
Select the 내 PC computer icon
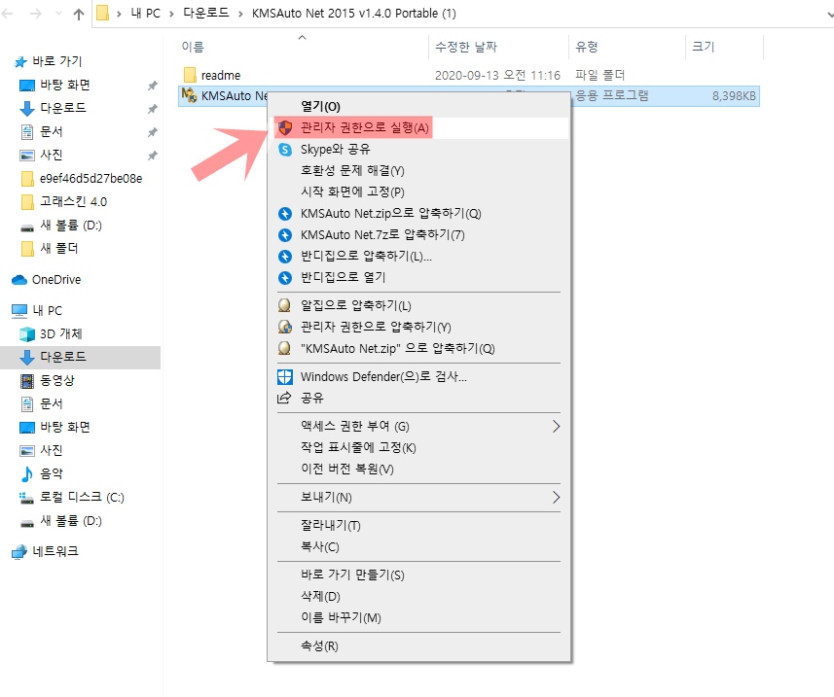[x=19, y=311]
